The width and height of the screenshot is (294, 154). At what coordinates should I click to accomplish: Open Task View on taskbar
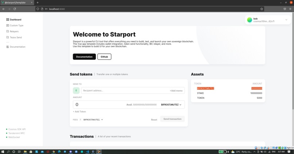19,151
